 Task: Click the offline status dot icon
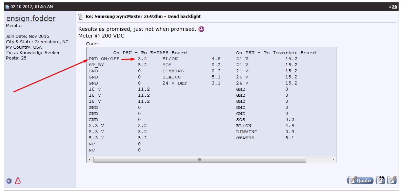pyautogui.click(x=9, y=181)
